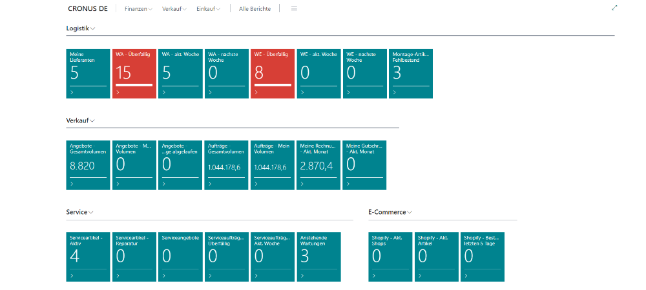Click the expand page arrows icon
646x290 pixels.
[614, 8]
